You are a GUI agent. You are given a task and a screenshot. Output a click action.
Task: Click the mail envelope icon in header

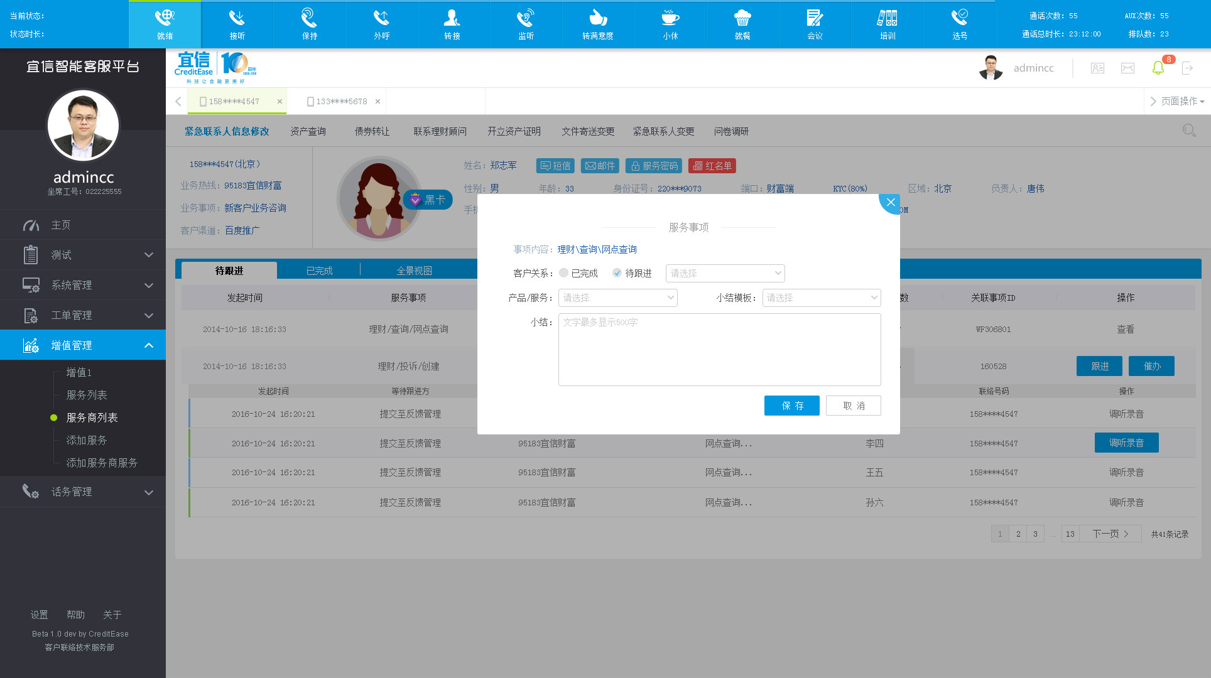1127,68
